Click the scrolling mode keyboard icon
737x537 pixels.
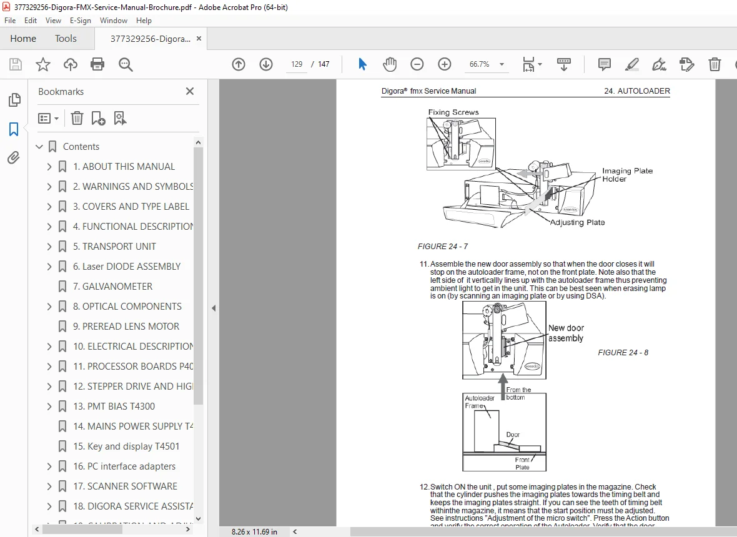pos(563,64)
